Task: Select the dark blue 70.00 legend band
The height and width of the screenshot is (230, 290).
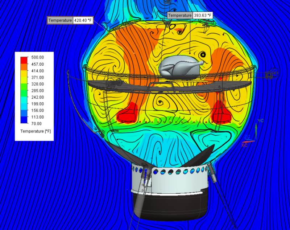Action: tap(24, 120)
